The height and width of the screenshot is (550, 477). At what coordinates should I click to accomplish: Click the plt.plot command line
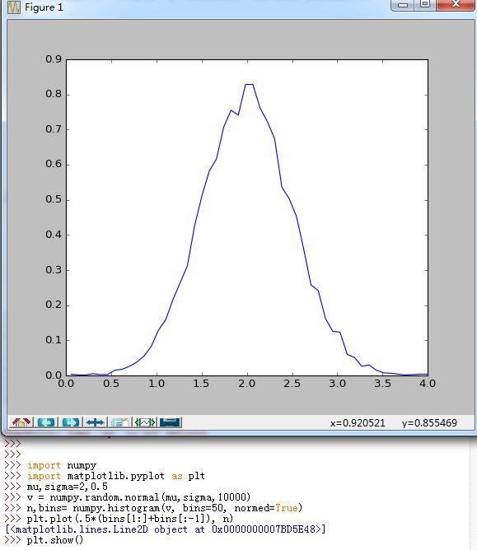click(x=130, y=519)
